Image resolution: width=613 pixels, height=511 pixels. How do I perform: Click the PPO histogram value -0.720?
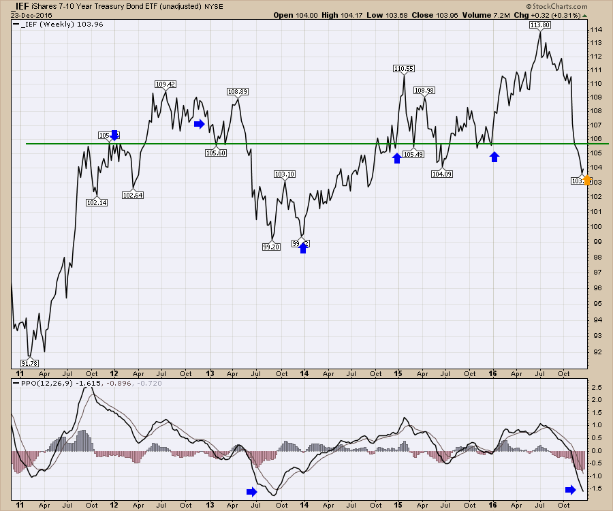coord(149,383)
